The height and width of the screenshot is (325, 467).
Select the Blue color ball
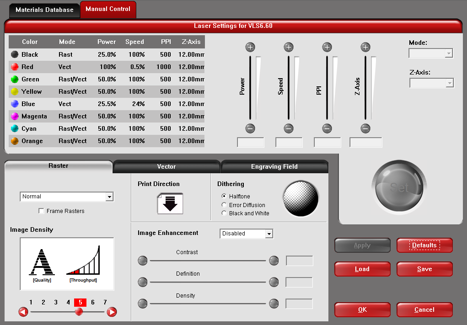click(x=15, y=104)
